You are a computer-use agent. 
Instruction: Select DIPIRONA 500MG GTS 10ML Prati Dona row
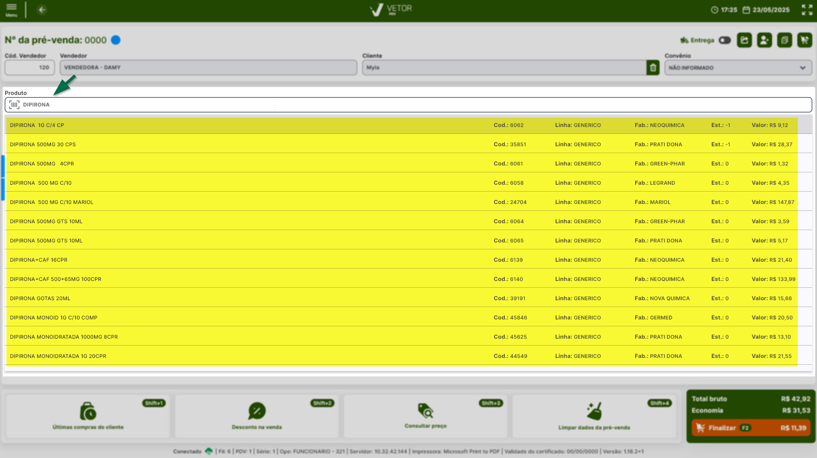(408, 241)
